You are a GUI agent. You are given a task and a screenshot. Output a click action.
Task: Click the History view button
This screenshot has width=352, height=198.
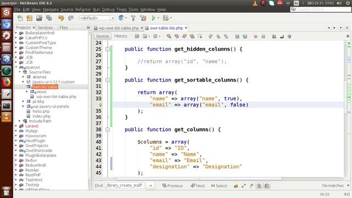(120, 36)
